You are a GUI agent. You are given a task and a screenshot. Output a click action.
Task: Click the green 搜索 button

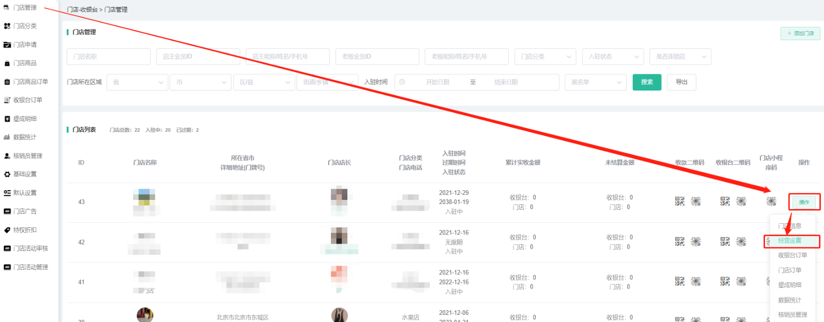[646, 82]
